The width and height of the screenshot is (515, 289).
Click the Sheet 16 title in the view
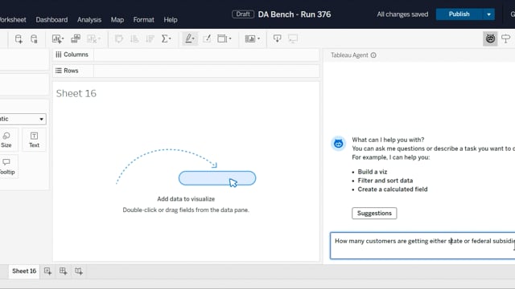tap(76, 93)
